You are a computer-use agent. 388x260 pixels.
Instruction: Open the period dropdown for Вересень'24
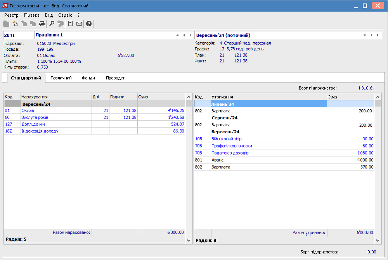tap(365, 35)
